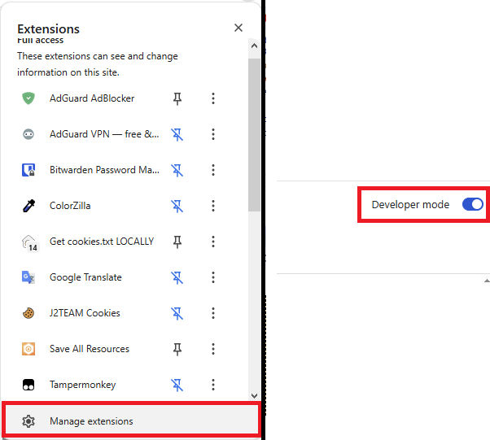
Task: Open more options for AdGuard AdBlocker
Action: pos(213,98)
